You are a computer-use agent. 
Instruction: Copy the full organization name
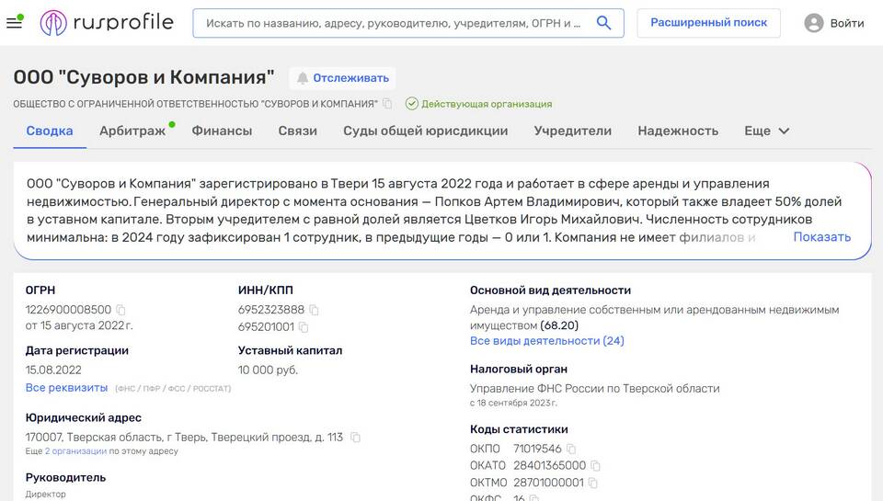[387, 104]
